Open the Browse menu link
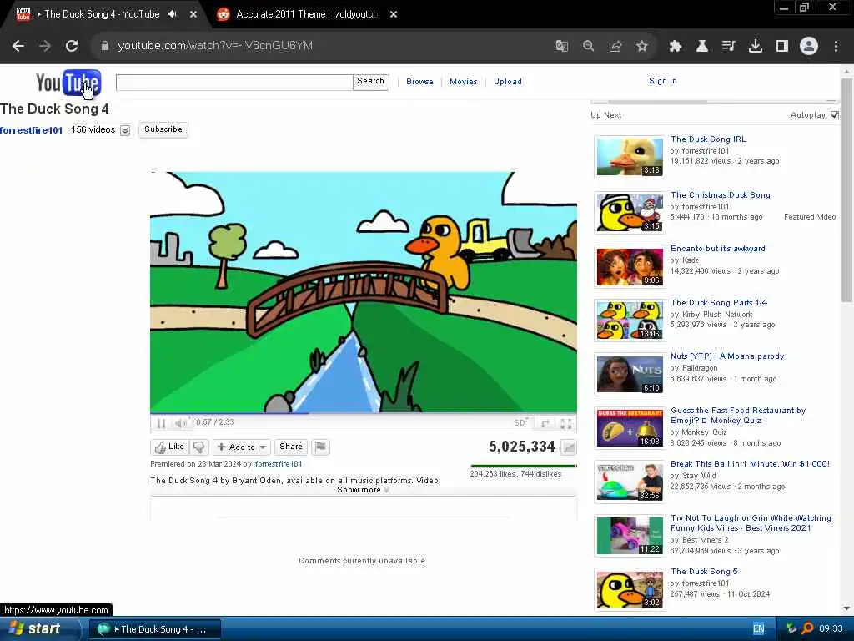 (419, 82)
